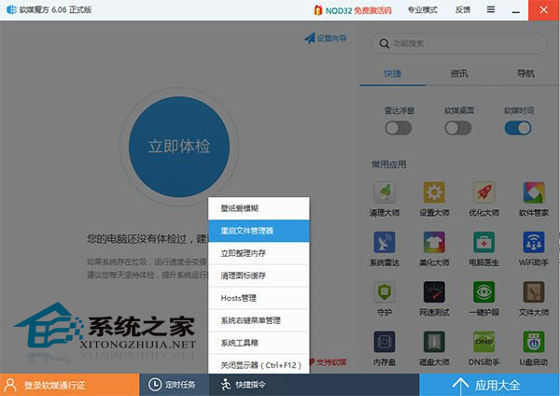Expand 应用大全 up arrow panel
The image size is (560, 396).
point(490,385)
